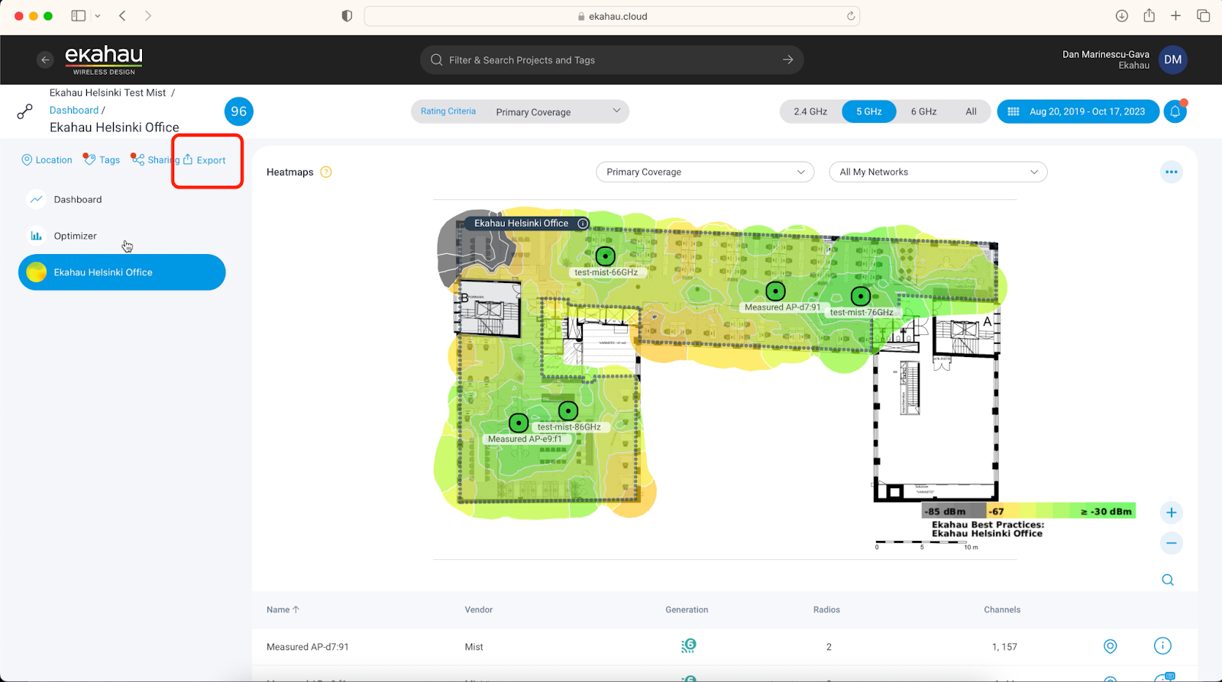Select the 6 GHz band filter
Viewport: 1222px width, 682px height.
coord(923,111)
